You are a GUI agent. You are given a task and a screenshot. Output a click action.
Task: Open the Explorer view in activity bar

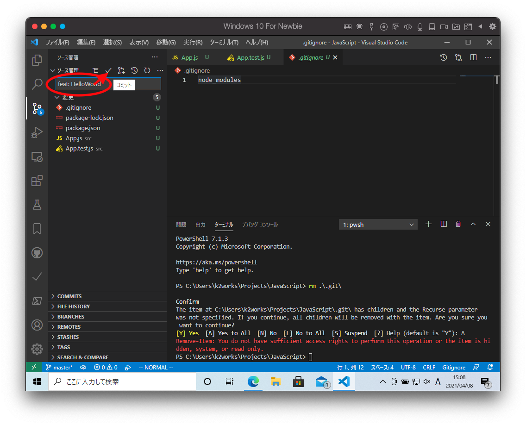37,60
